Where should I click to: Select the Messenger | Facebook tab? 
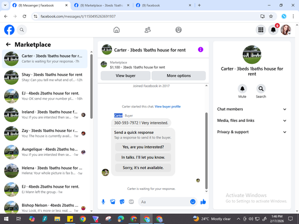tap(40, 5)
